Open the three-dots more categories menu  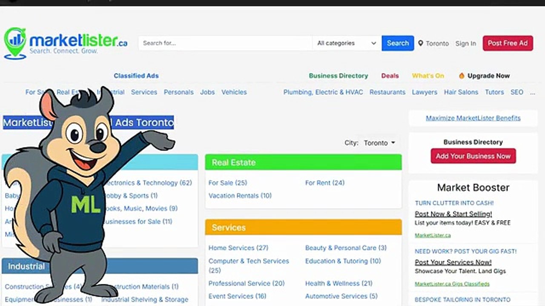[x=532, y=92]
